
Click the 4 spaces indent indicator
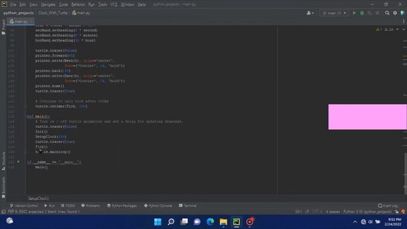point(333,212)
